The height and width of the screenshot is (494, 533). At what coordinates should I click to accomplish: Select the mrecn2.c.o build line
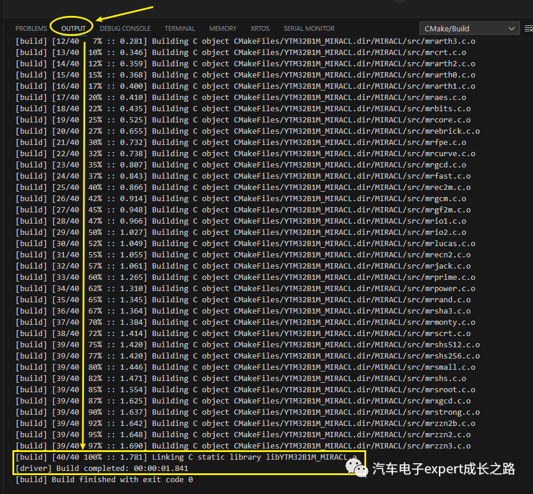click(243, 255)
